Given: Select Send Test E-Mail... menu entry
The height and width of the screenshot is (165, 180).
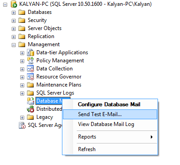Looking at the screenshot, I should tap(110, 114).
